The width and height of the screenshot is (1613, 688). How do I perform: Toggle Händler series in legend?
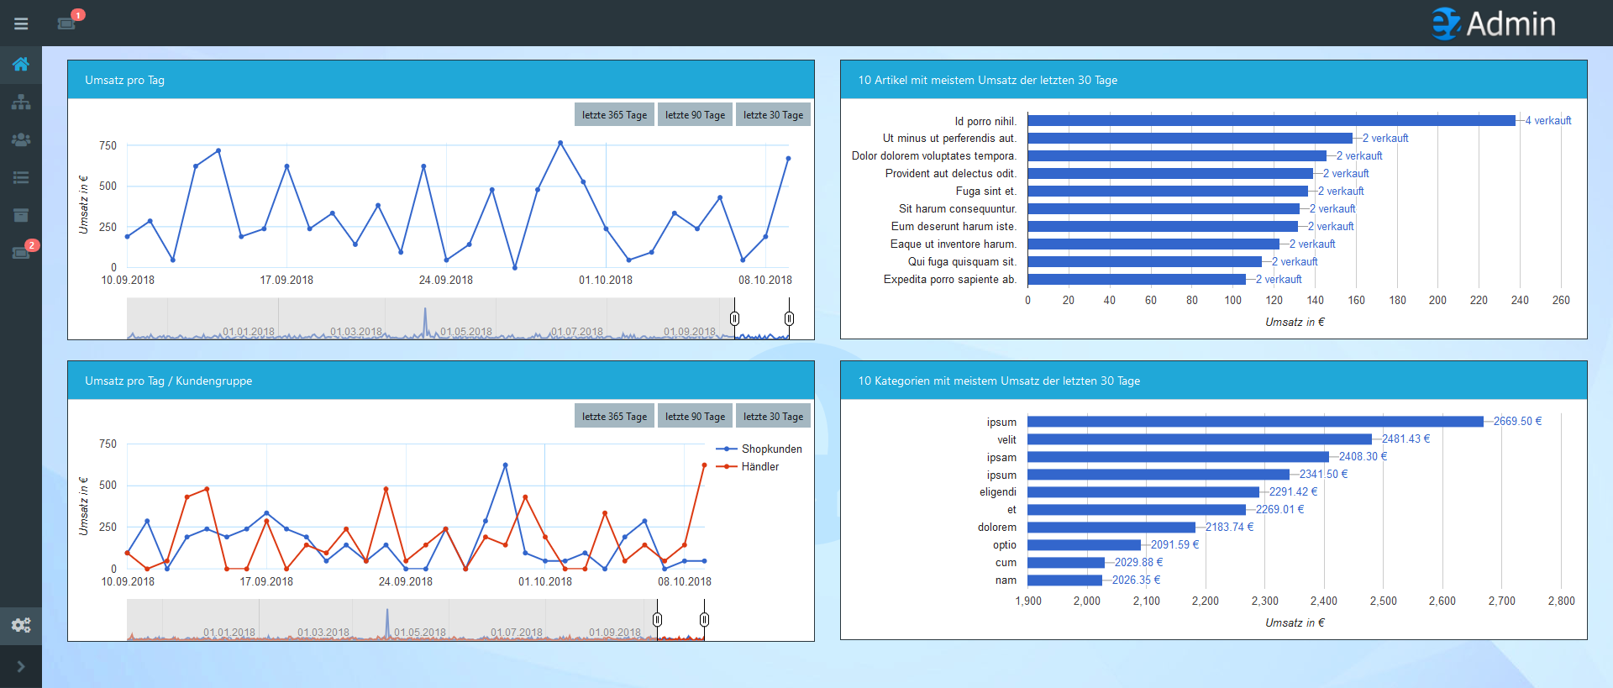[748, 467]
